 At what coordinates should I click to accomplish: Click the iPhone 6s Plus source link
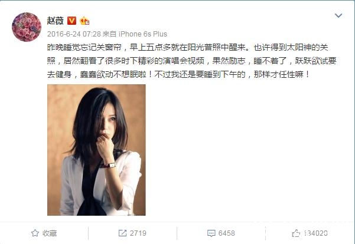coord(143,34)
